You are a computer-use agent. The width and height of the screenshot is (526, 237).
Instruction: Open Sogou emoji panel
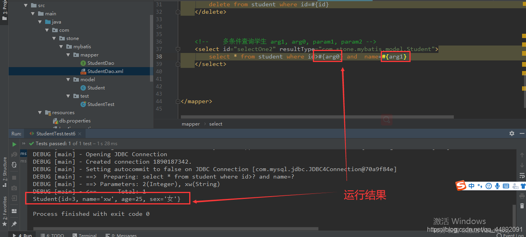[489, 186]
